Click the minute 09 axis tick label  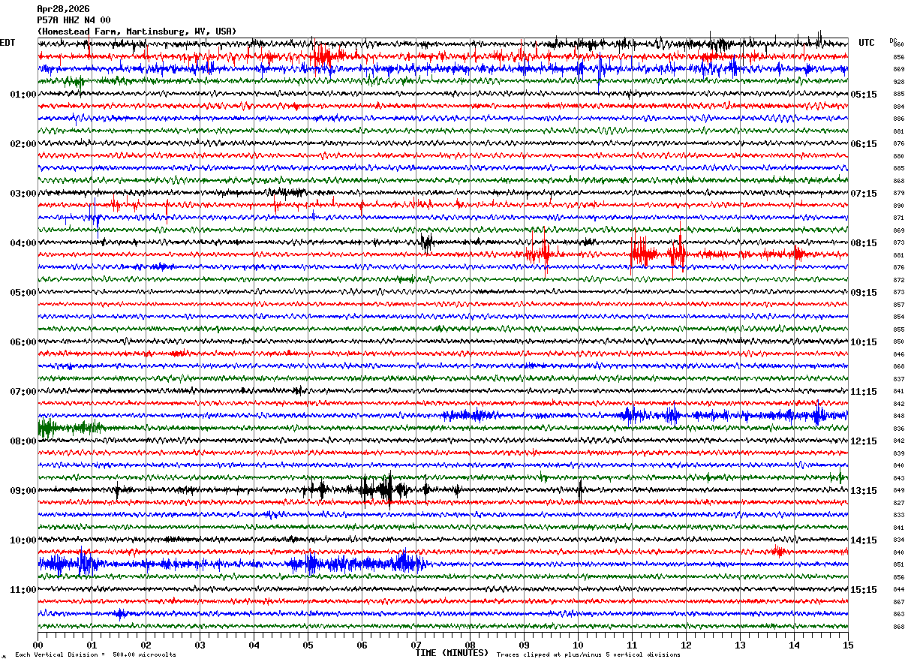tap(524, 645)
